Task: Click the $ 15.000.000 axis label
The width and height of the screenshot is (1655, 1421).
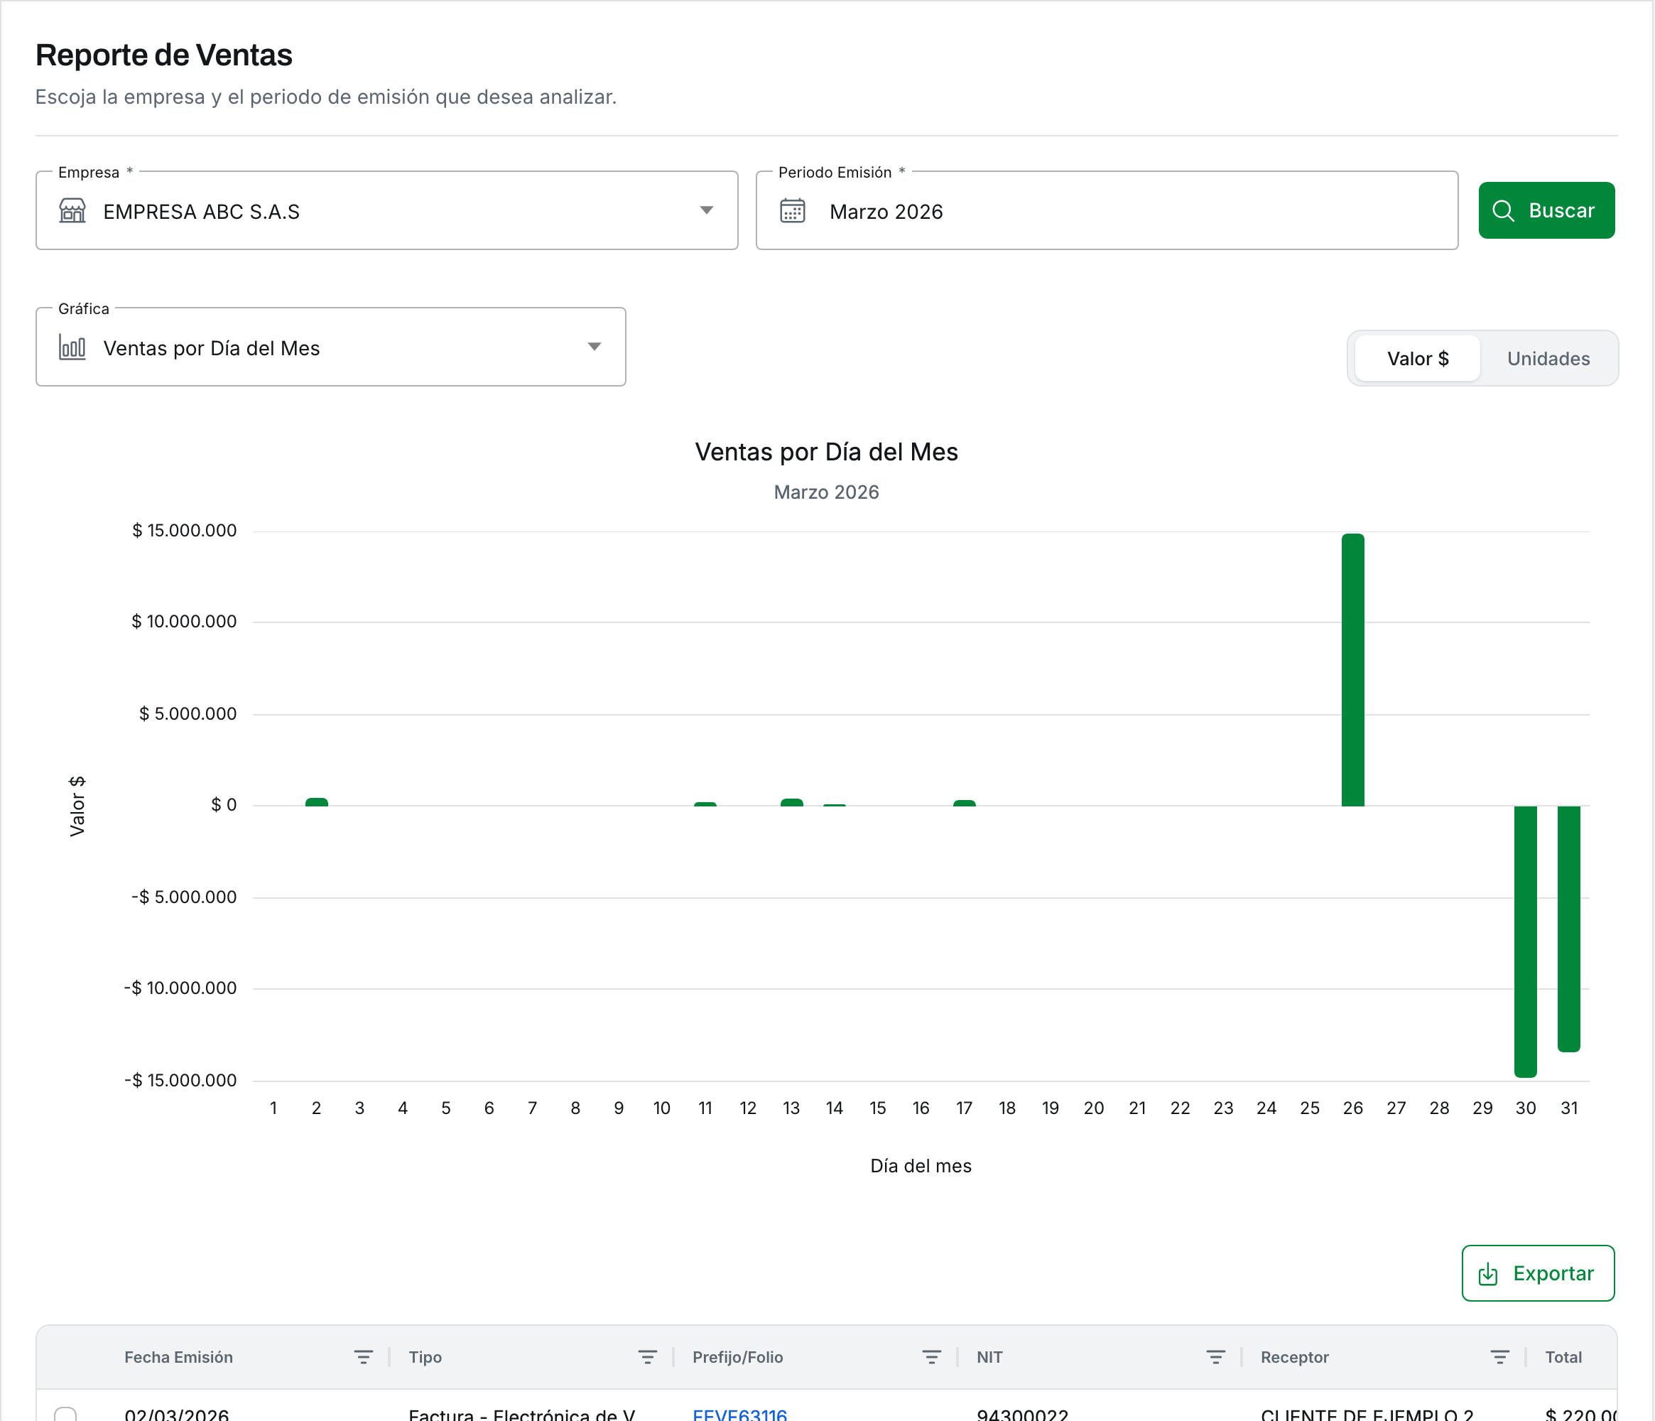Action: tap(185, 530)
